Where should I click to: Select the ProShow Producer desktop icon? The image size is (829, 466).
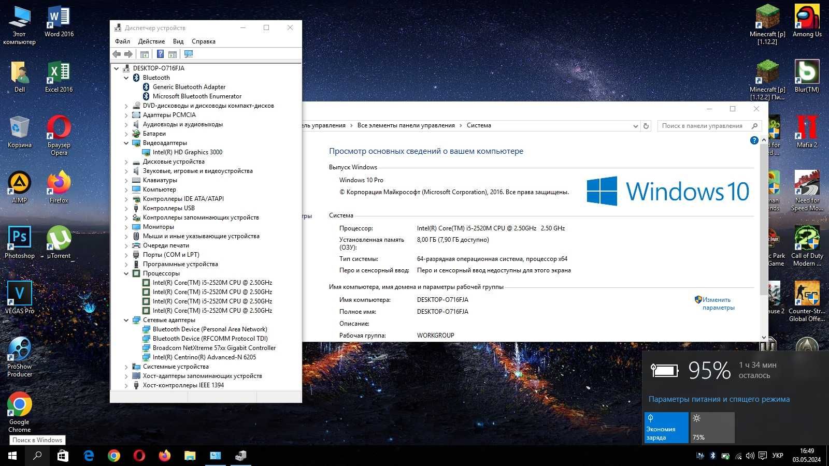point(20,357)
